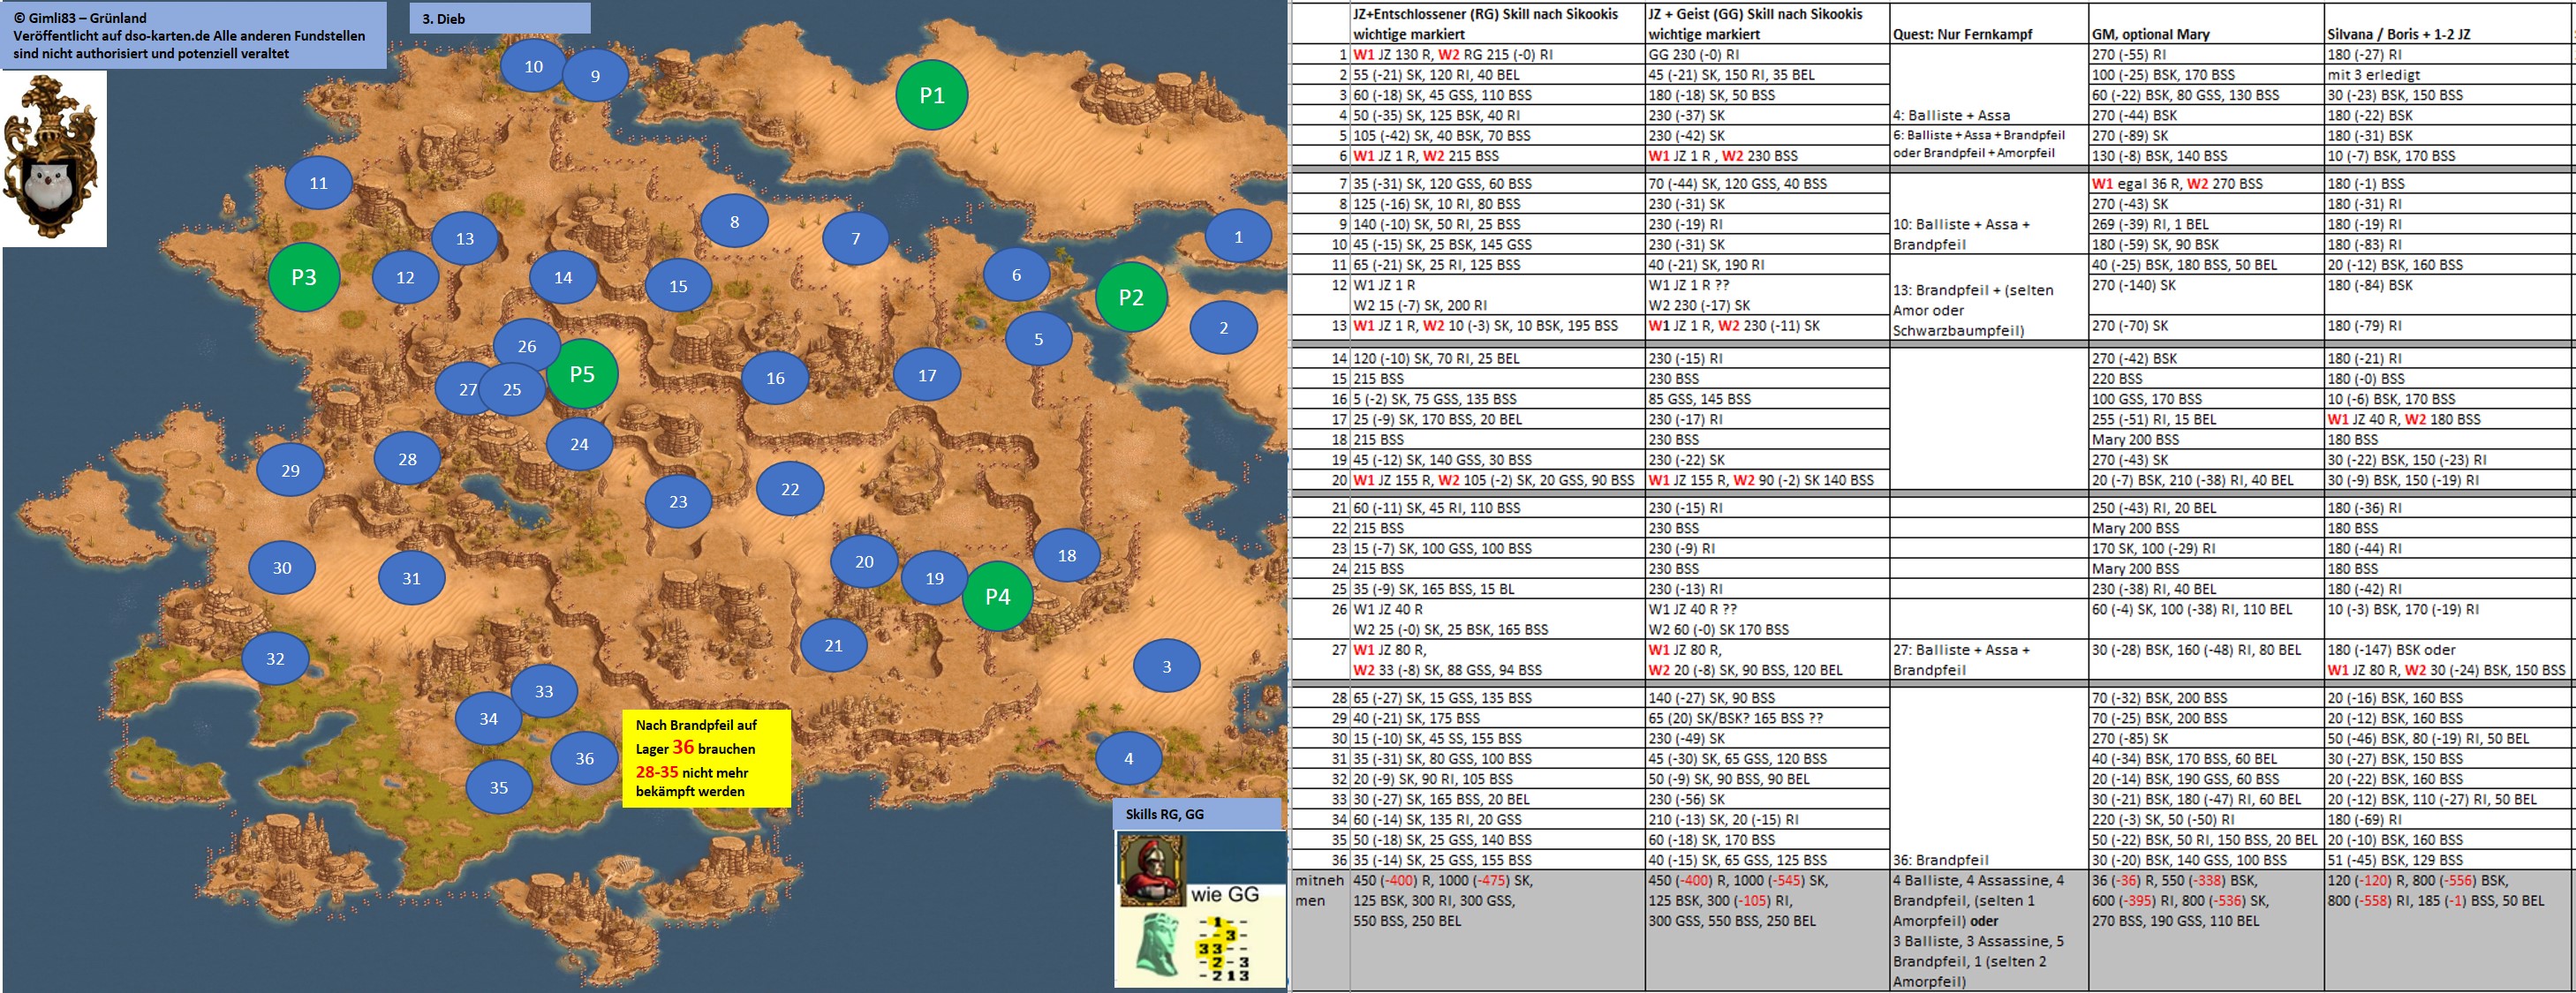Click 'GM, optional Mary' column header
The height and width of the screenshot is (993, 2576).
point(2150,34)
